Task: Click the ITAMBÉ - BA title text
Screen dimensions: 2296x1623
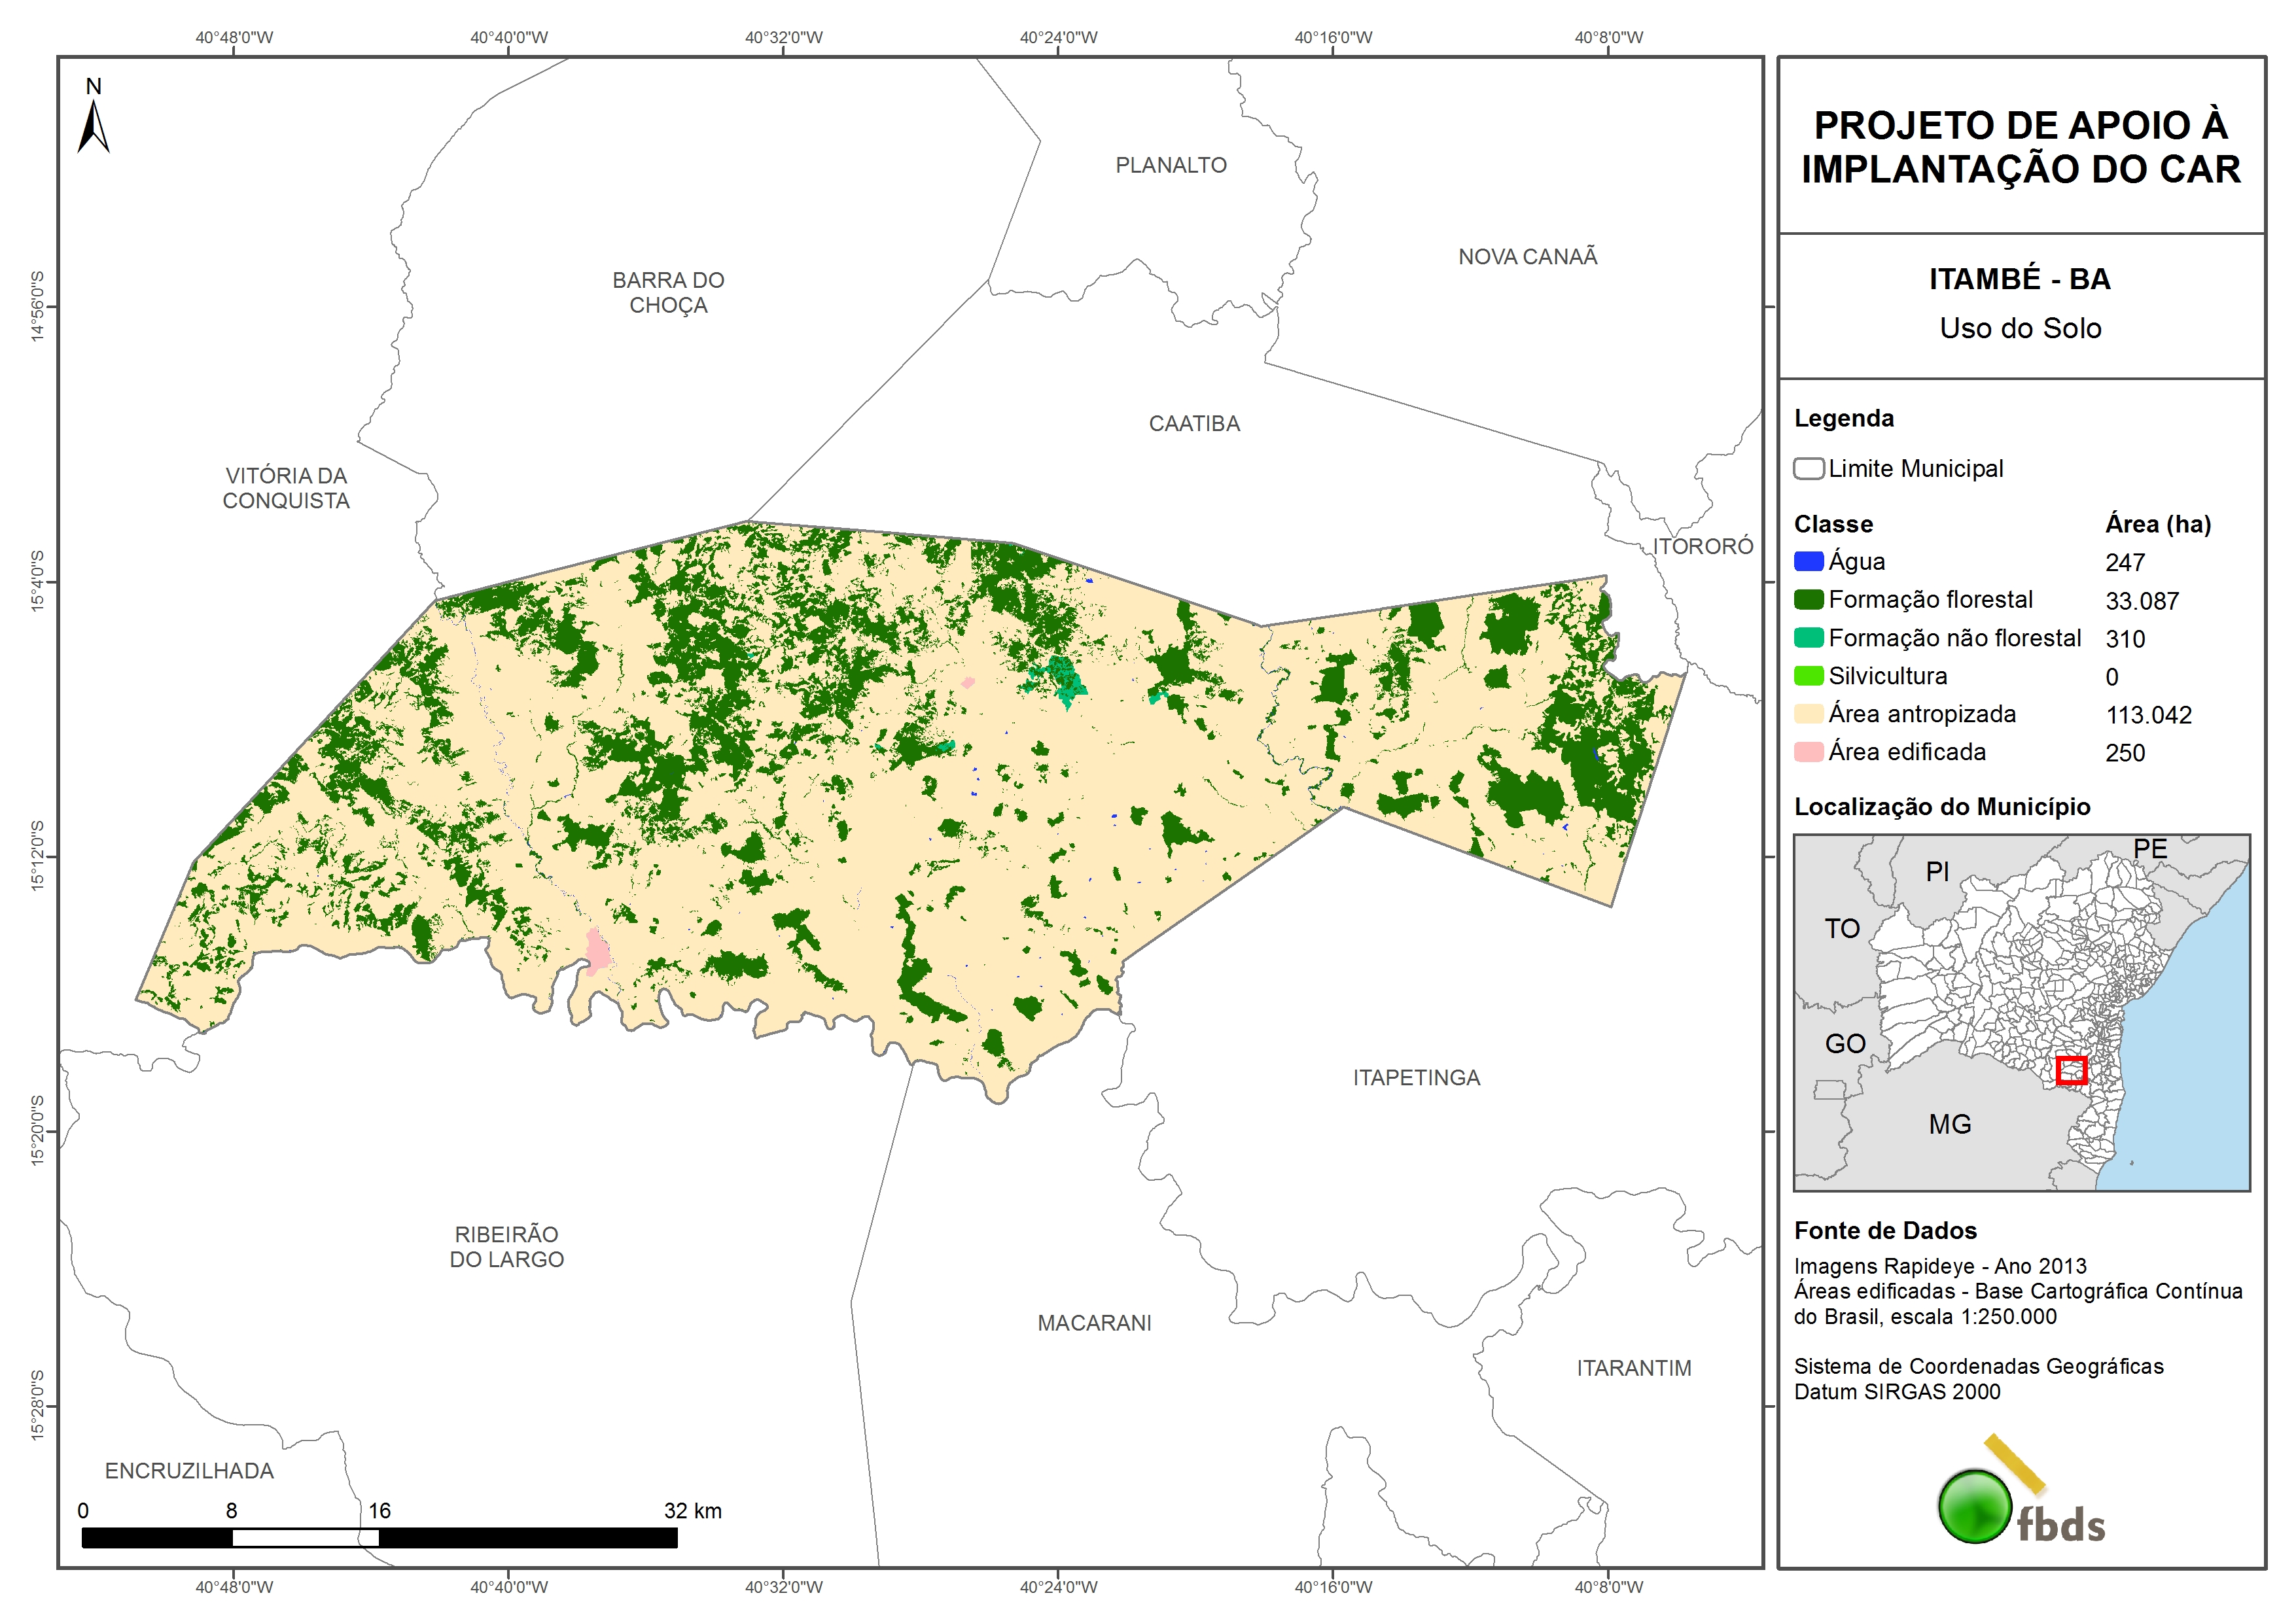Action: tap(2019, 279)
